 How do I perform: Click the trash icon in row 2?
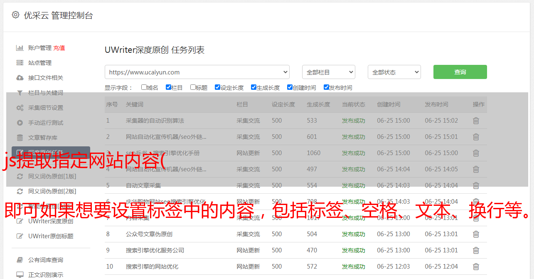pos(476,137)
